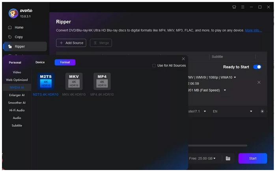Select Enlarger AI category
This screenshot has height=172, width=276.
click(17, 95)
